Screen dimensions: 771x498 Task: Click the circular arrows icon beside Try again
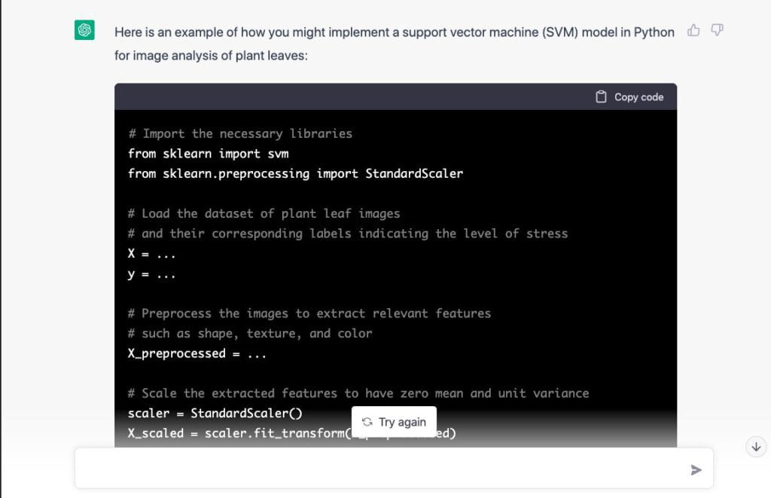click(x=367, y=422)
